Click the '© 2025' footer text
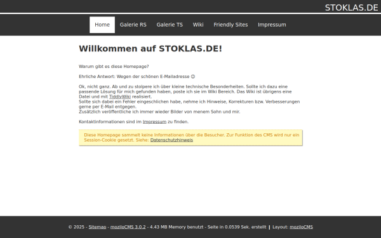 76,227
